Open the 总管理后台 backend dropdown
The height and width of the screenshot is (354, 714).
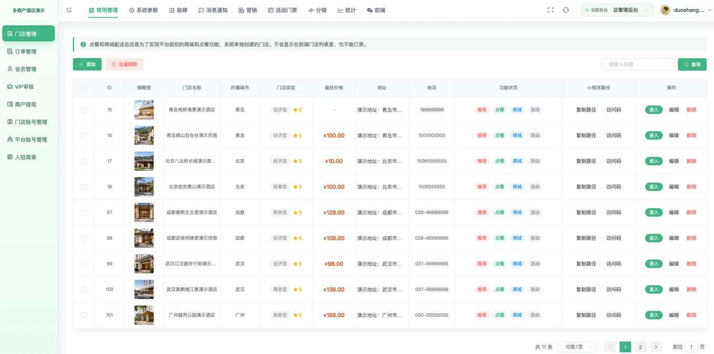tap(618, 10)
